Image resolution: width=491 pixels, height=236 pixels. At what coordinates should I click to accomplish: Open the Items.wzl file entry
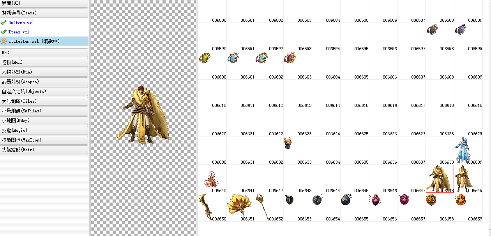[x=19, y=32]
